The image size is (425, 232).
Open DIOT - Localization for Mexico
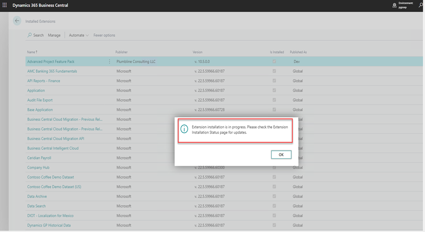50,215
